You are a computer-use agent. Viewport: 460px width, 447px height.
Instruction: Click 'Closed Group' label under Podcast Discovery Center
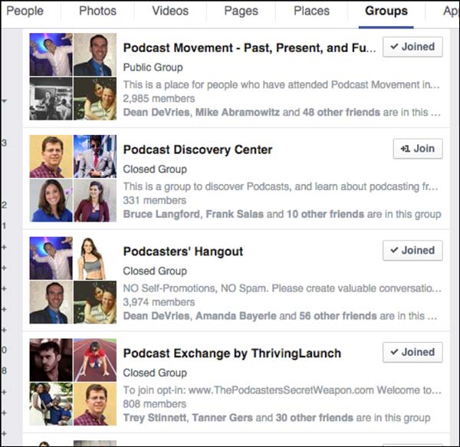click(x=155, y=169)
